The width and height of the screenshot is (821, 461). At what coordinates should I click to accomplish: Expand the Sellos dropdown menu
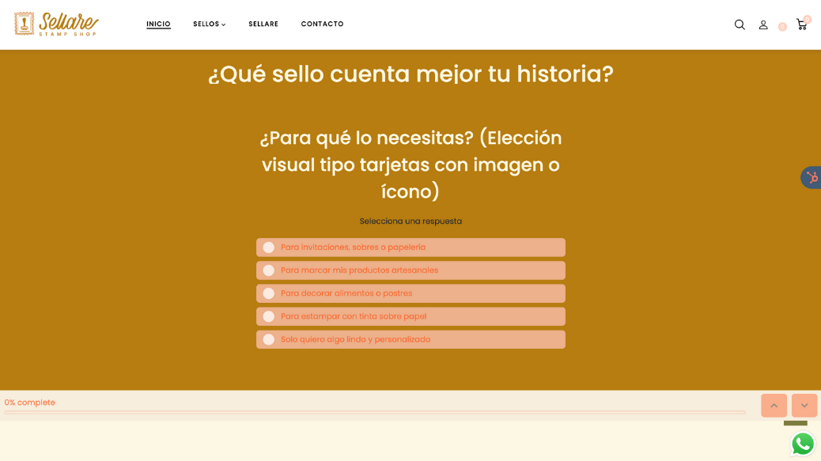209,25
